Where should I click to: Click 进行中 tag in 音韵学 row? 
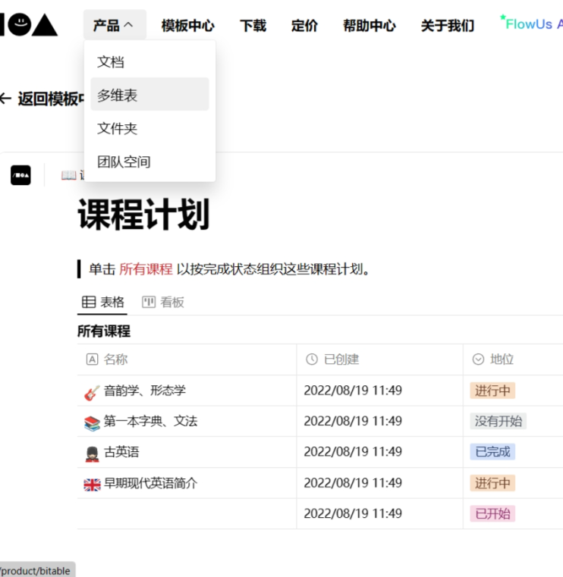pyautogui.click(x=492, y=390)
